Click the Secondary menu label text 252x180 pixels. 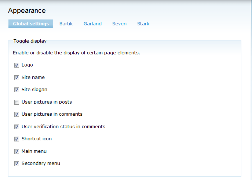coord(41,163)
